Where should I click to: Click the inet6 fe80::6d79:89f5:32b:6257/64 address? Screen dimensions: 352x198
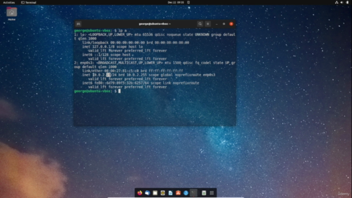point(116,83)
